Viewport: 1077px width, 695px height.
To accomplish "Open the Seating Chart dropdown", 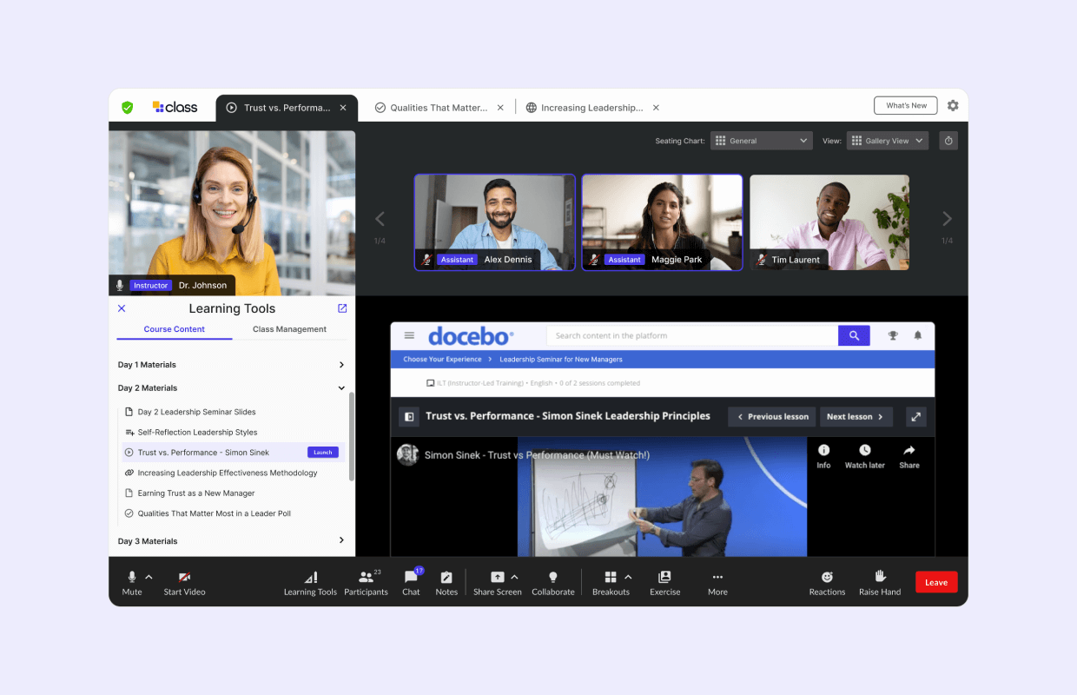I will [x=761, y=140].
